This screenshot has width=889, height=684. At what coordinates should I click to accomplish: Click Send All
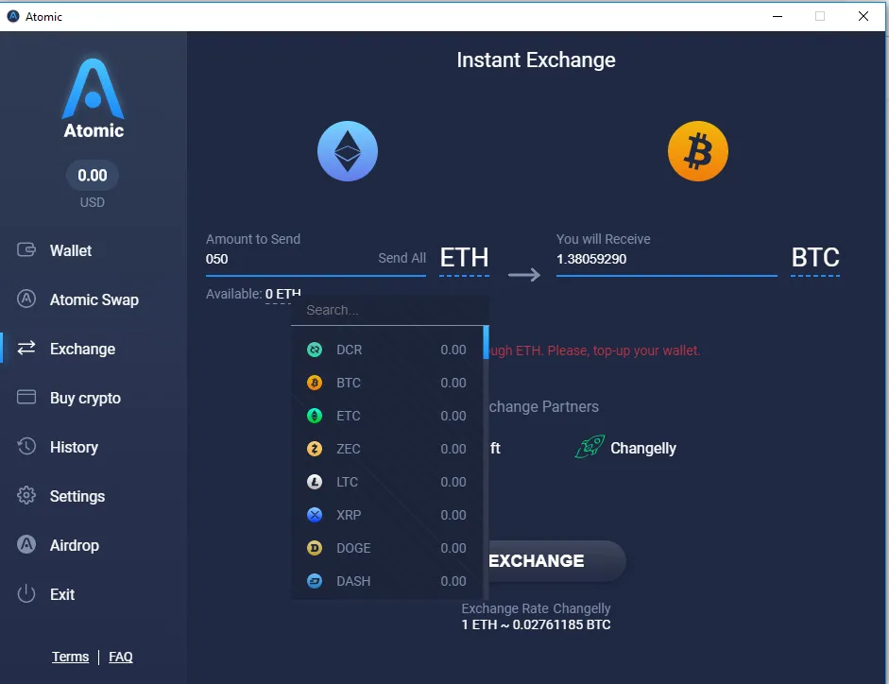(x=402, y=258)
